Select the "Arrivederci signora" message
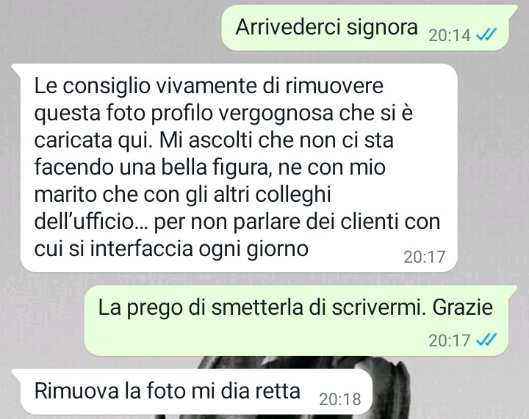This screenshot has width=529, height=419. (365, 28)
